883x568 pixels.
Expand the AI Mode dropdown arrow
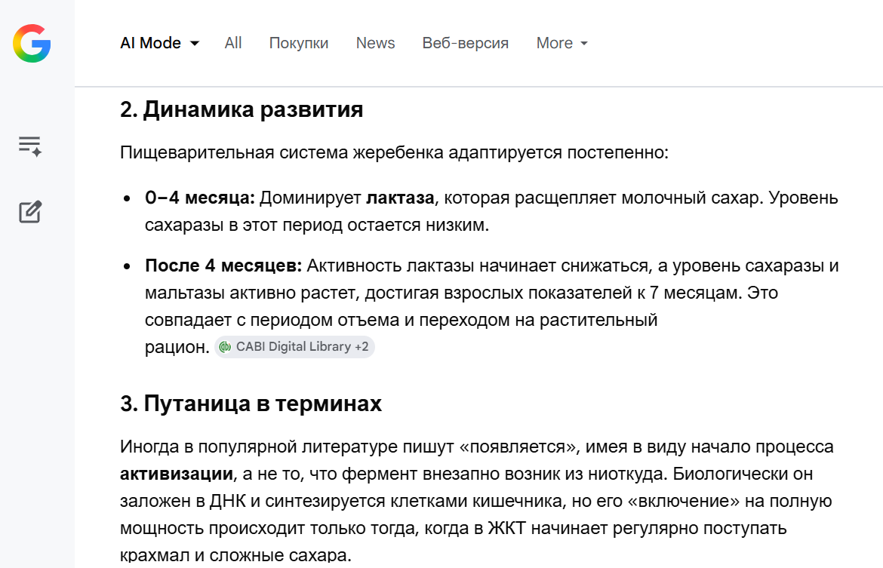(x=195, y=44)
